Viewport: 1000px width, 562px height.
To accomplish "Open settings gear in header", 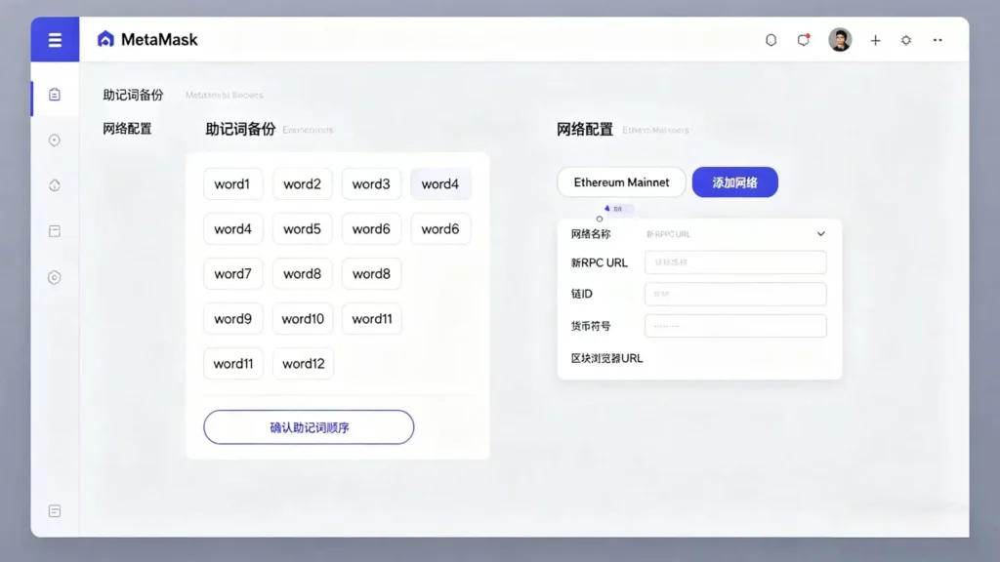I will point(906,40).
